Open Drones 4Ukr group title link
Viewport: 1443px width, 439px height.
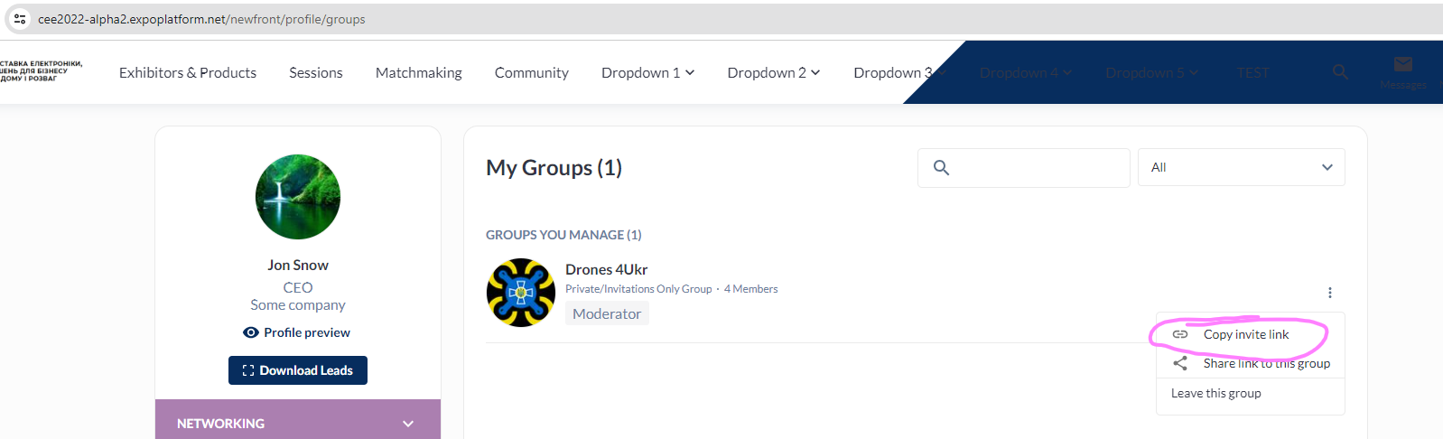pos(606,269)
